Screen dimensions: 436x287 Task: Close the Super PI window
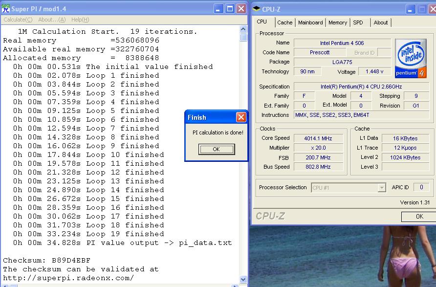241,9
